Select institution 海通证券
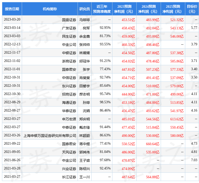199x183 pixels. pyautogui.click(x=69, y=103)
